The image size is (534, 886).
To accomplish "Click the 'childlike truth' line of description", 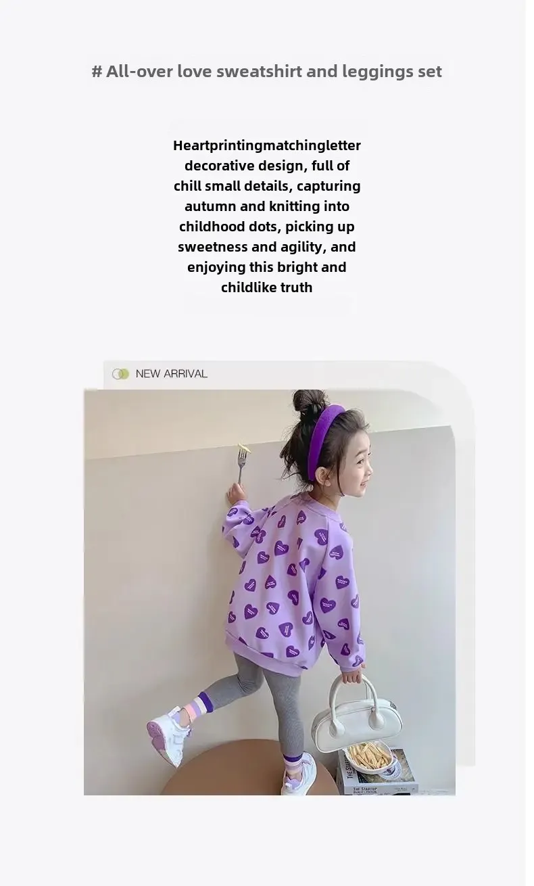I will 267,287.
